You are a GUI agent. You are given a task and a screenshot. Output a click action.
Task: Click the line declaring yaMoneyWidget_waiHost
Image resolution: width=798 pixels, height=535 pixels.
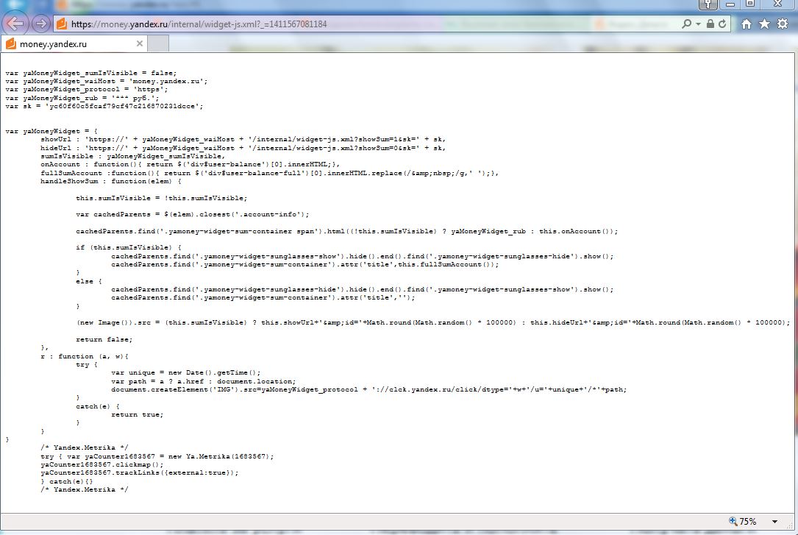coord(107,81)
